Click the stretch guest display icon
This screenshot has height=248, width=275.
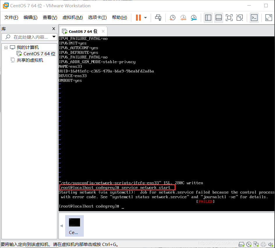click(269, 17)
